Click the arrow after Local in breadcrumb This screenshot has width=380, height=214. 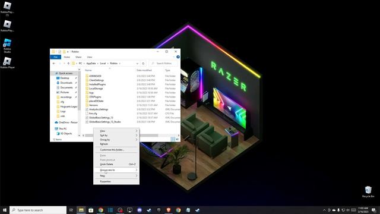click(x=108, y=64)
